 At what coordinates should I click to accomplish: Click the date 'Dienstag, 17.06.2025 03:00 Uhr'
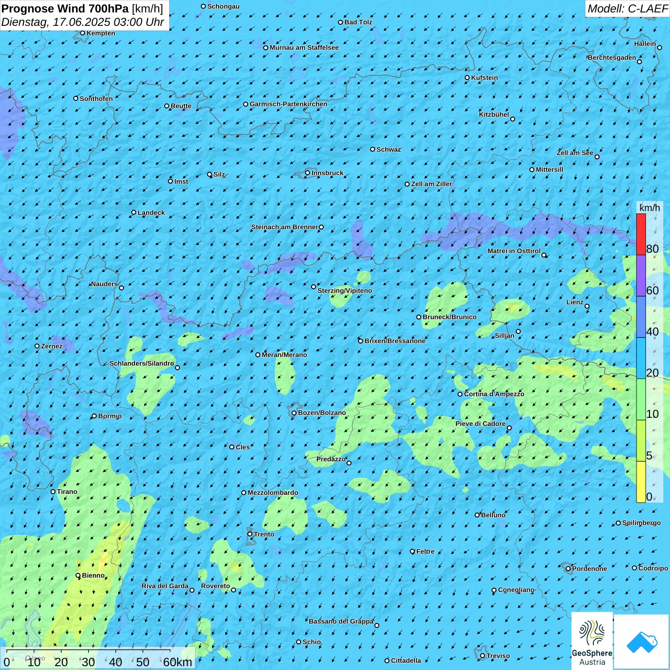point(83,22)
